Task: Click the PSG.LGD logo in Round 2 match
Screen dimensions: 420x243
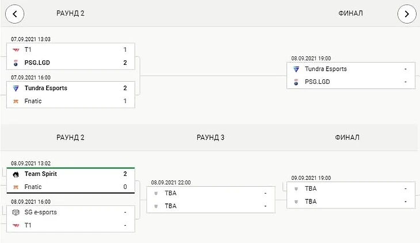Action: 16,63
